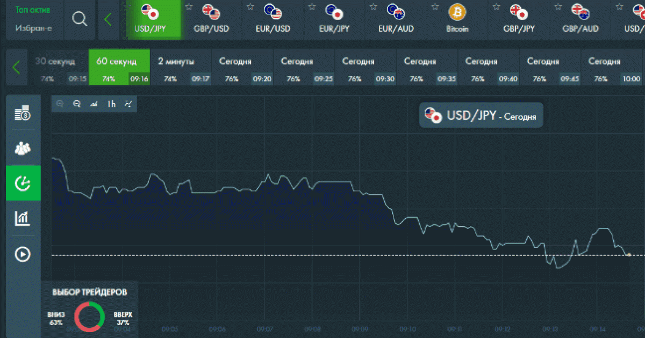Select Сегодня 09:25 expiry
The height and width of the screenshot is (338, 645).
(304, 68)
